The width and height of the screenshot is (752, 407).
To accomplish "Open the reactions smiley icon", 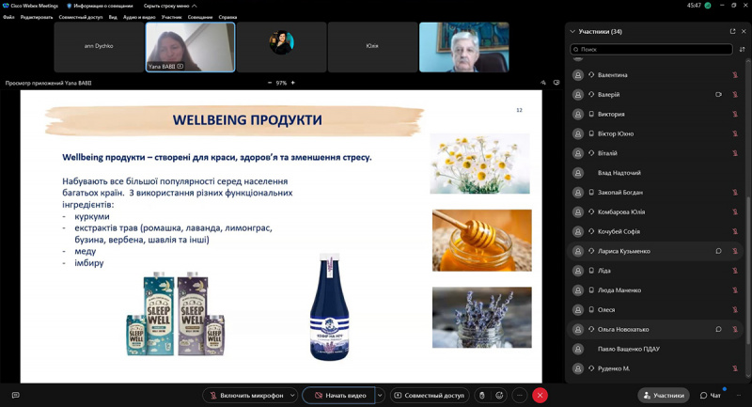I will (499, 395).
